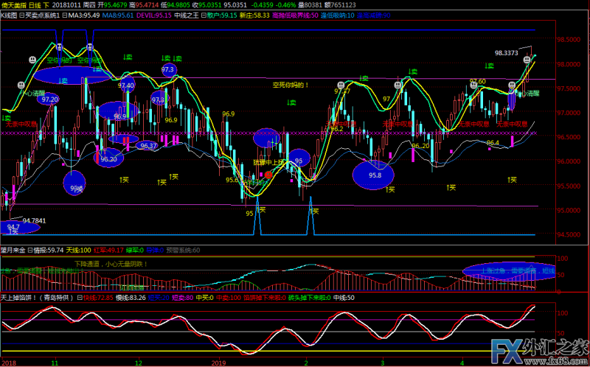Click the 94.5000 price axis label
Viewport: 590px width, 367px height.
tap(569, 234)
